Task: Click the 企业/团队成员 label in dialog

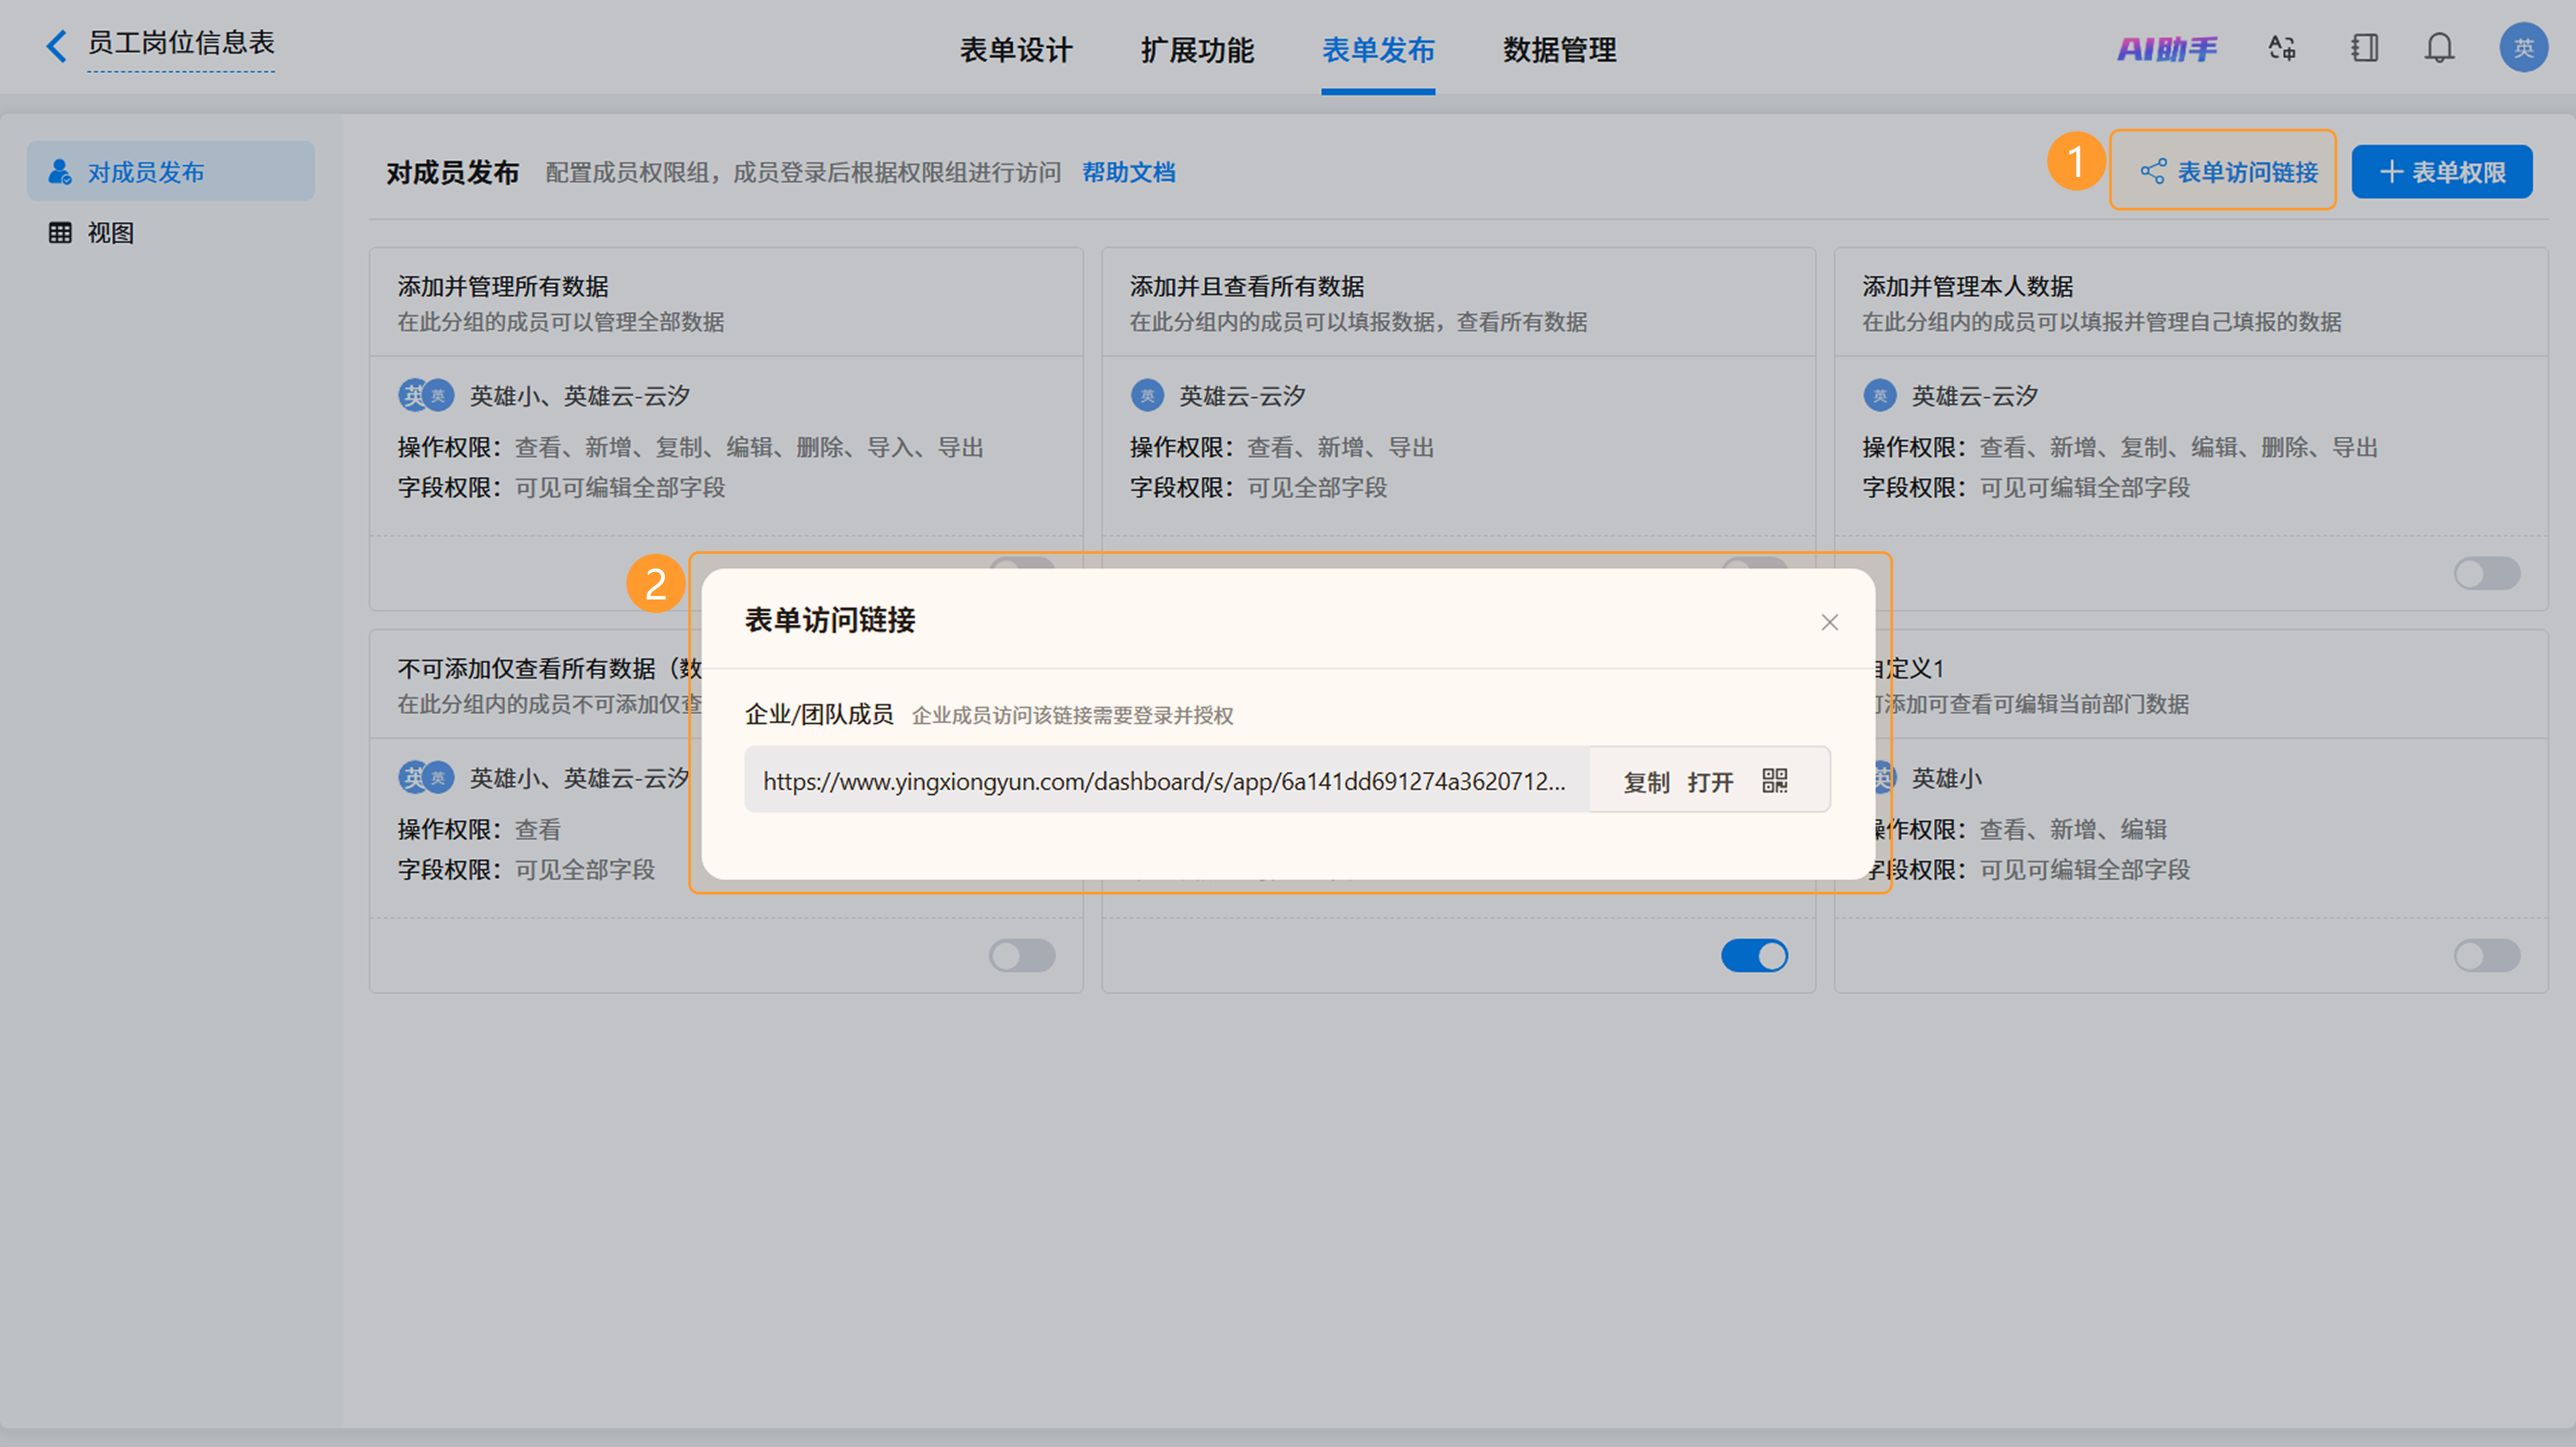Action: (x=819, y=715)
